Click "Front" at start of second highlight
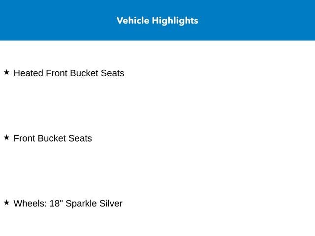The width and height of the screenshot is (315, 236). click(x=25, y=139)
